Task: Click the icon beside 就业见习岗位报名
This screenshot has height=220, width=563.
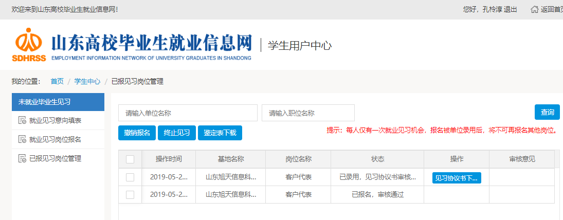Action: click(x=22, y=139)
